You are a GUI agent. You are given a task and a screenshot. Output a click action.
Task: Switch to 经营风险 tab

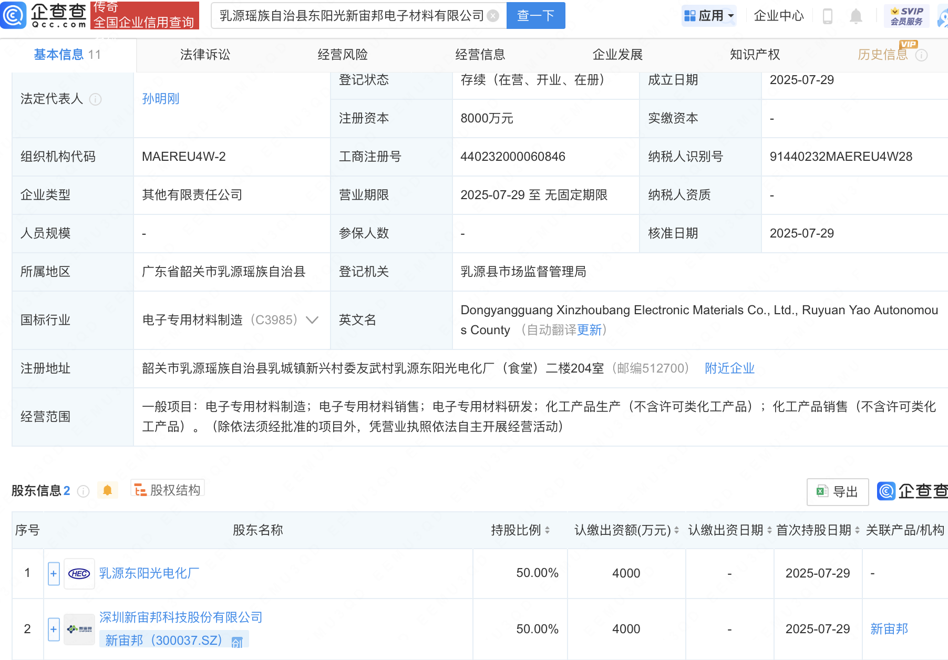pos(343,55)
